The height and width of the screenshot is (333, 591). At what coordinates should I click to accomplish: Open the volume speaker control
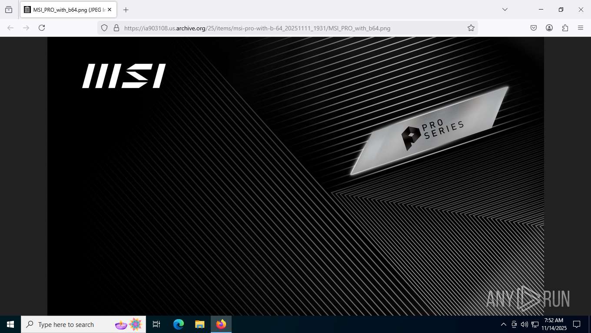(524, 324)
